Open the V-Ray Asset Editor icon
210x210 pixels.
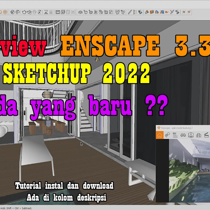tap(12, 12)
